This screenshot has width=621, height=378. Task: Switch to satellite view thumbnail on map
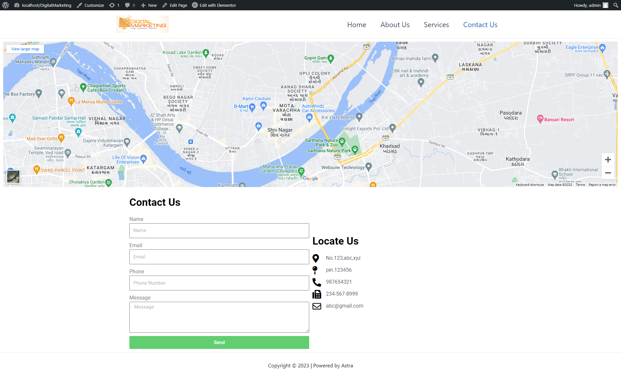coord(13,177)
